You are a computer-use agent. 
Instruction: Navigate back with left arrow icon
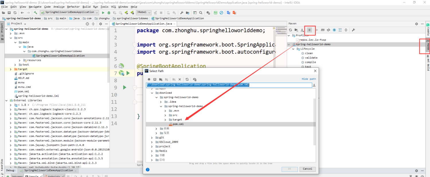pos(22,13)
